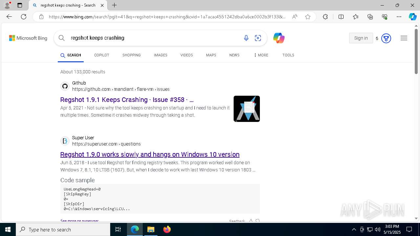The image size is (420, 236).
Task: Open the tab actions menu icon
Action: point(20,5)
